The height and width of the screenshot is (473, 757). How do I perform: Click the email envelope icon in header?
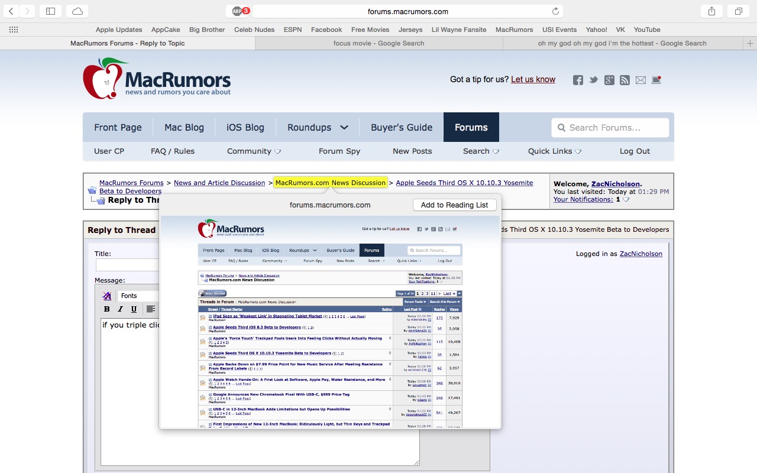pyautogui.click(x=640, y=80)
